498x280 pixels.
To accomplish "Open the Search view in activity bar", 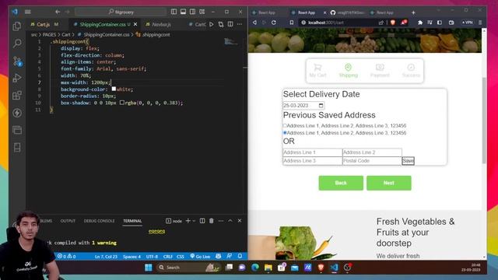I will pyautogui.click(x=17, y=44).
